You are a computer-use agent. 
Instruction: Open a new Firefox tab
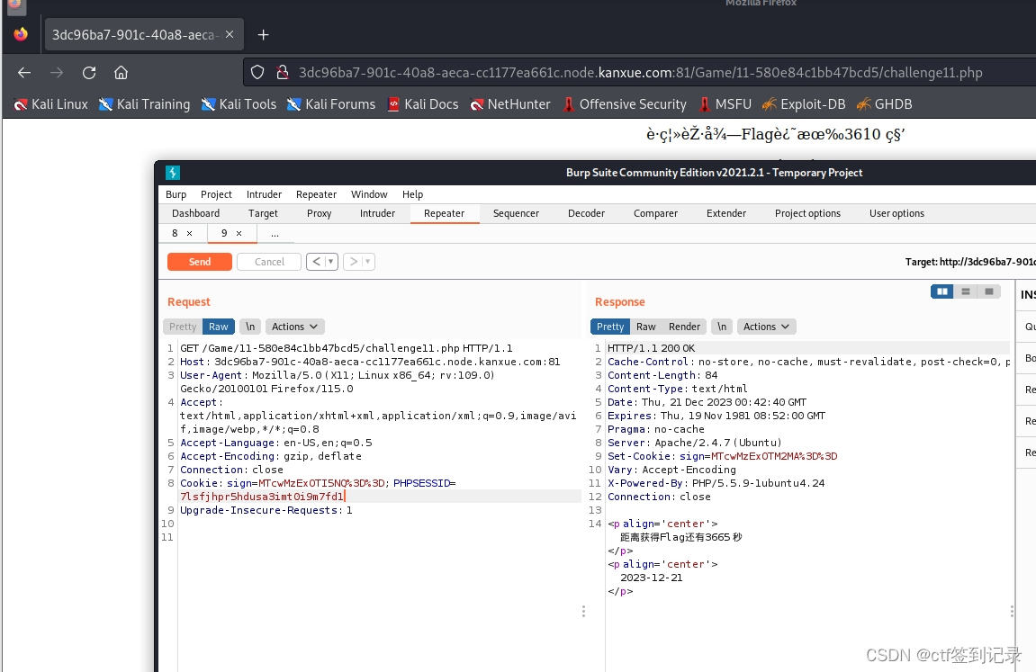pos(263,35)
